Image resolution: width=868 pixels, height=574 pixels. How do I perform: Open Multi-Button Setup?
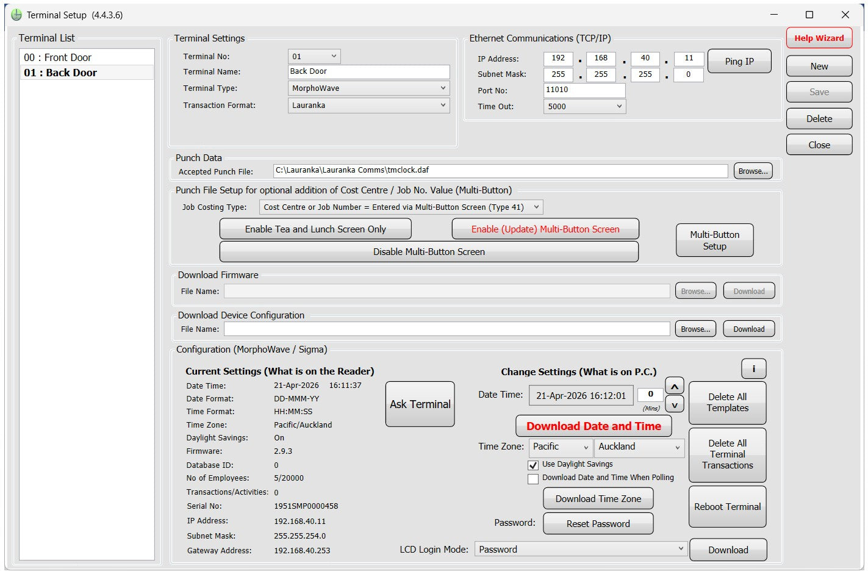coord(714,240)
